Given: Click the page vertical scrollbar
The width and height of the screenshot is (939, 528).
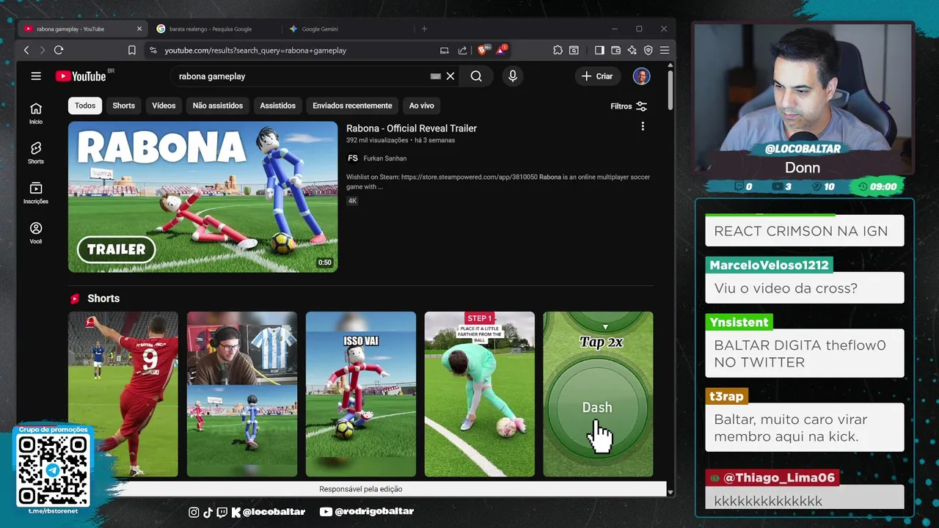Looking at the screenshot, I should [671, 89].
